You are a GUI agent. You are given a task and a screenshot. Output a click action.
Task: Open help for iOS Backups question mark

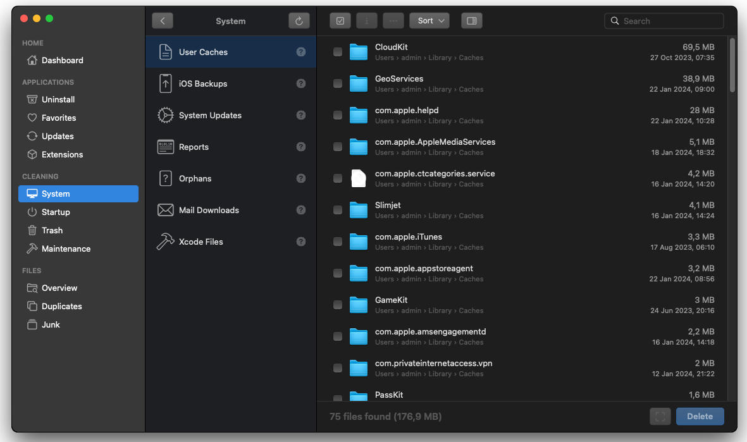tap(301, 83)
